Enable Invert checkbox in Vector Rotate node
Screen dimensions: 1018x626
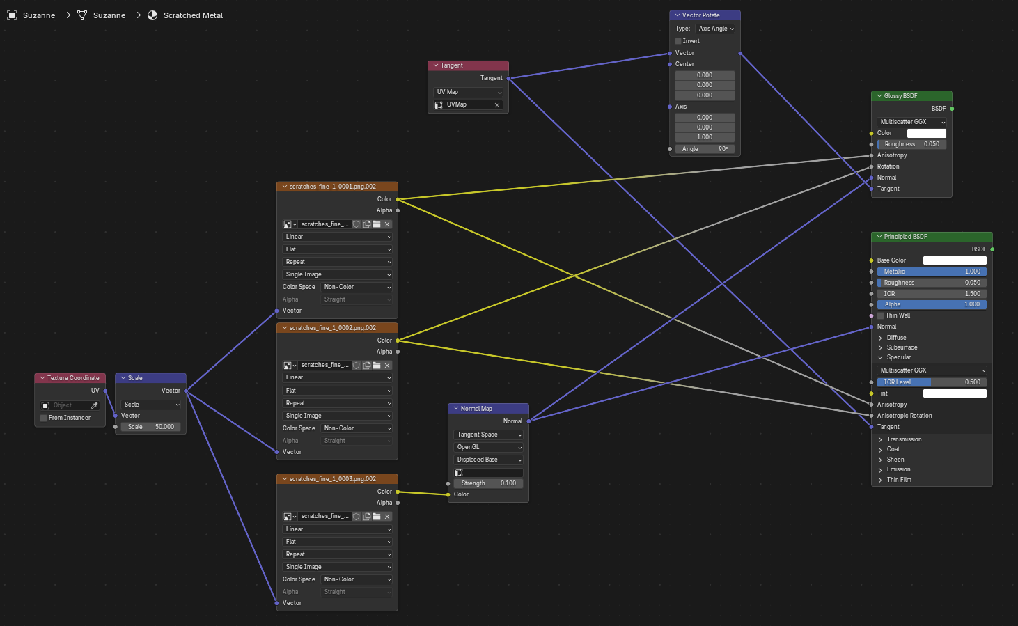pyautogui.click(x=678, y=41)
